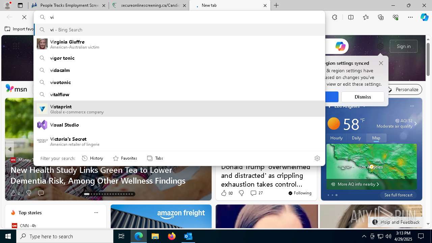Close the region settings synced popup

click(x=381, y=63)
